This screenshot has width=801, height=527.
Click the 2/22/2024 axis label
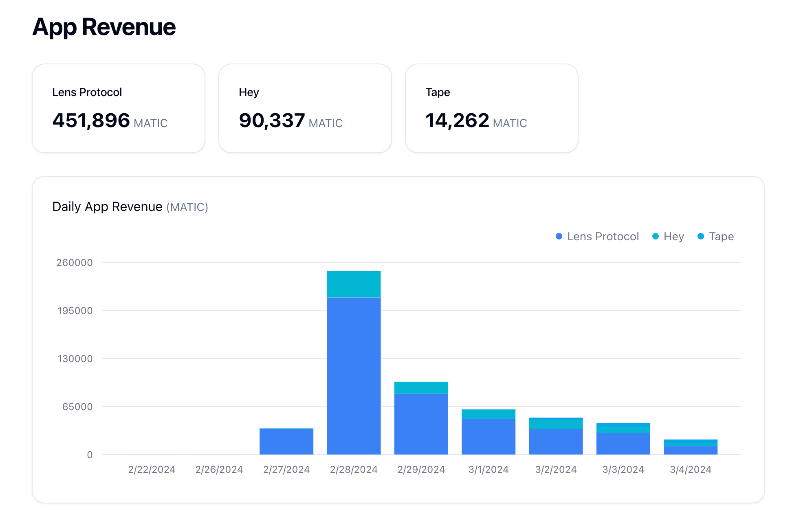point(152,470)
